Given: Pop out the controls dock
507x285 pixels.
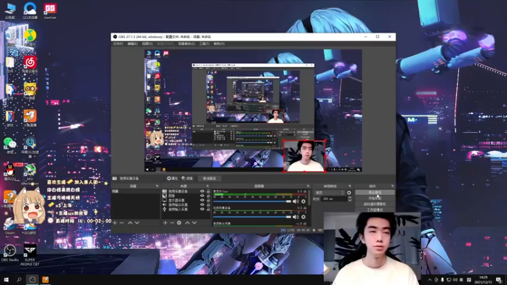Looking at the screenshot, I should tap(392, 186).
